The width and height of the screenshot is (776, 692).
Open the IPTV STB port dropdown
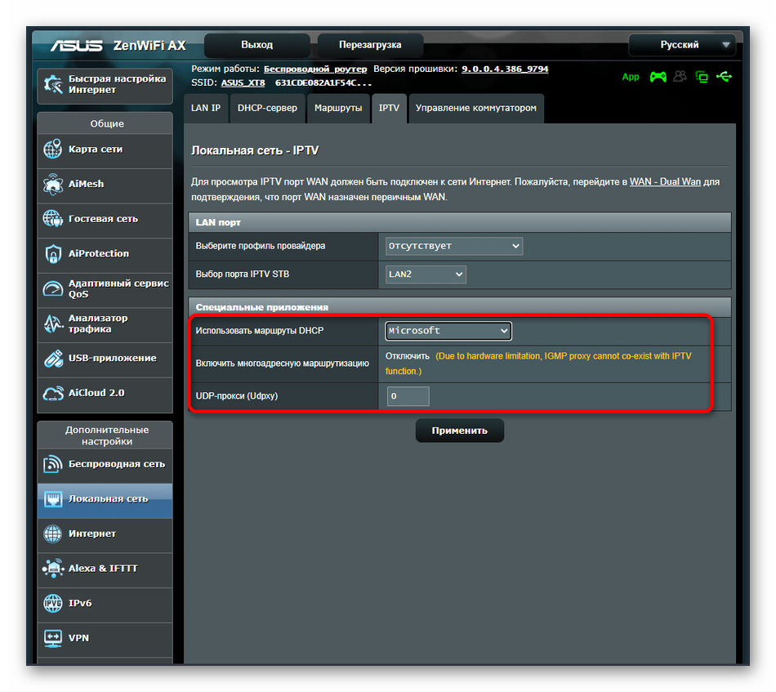[426, 275]
